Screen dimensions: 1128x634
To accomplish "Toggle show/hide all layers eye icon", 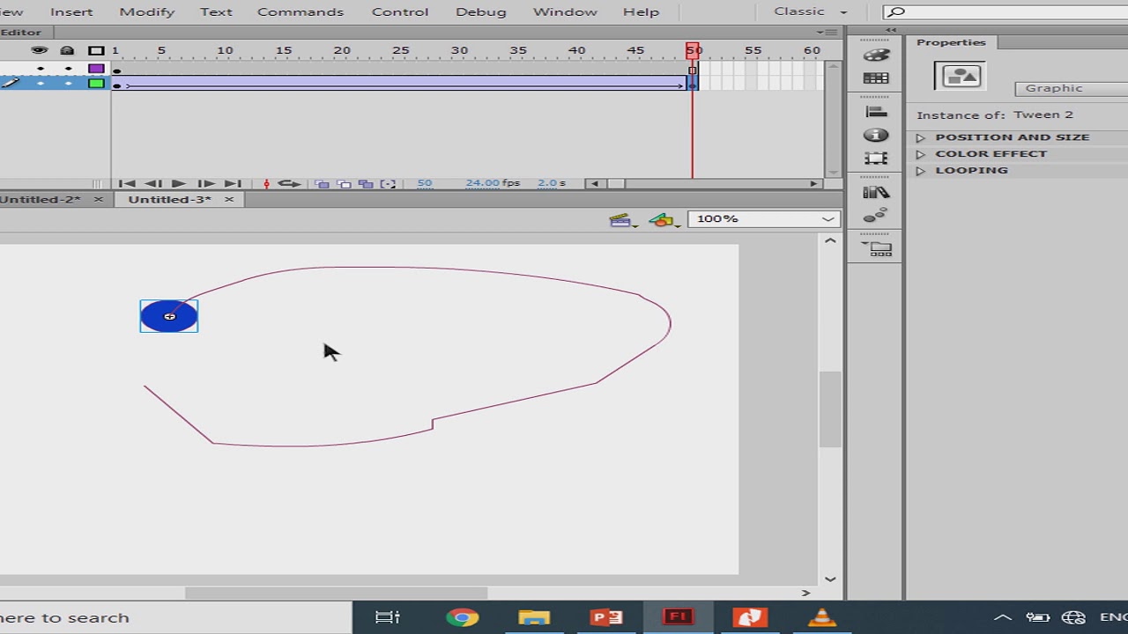I will click(x=40, y=50).
